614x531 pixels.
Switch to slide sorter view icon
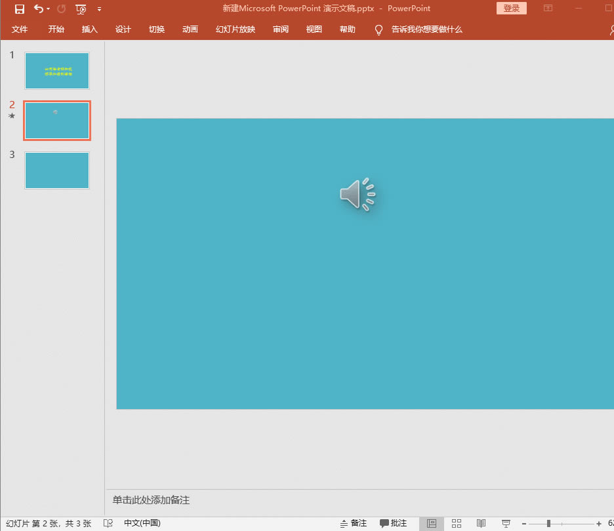pyautogui.click(x=457, y=523)
